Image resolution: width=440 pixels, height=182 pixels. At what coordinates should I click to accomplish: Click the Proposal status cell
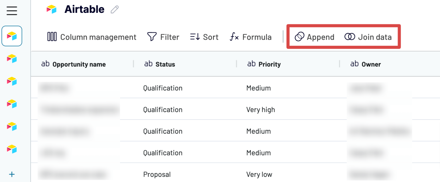point(157,174)
